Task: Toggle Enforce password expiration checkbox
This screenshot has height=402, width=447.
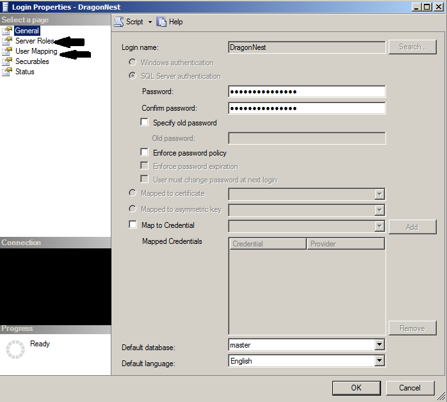Action: 145,166
